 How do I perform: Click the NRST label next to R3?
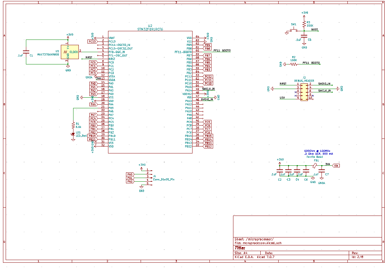pos(315,30)
